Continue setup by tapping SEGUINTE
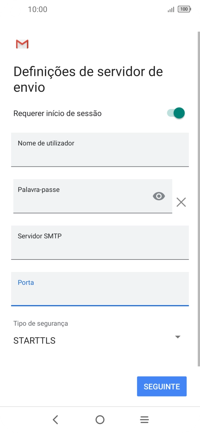The image size is (200, 433). point(162,386)
